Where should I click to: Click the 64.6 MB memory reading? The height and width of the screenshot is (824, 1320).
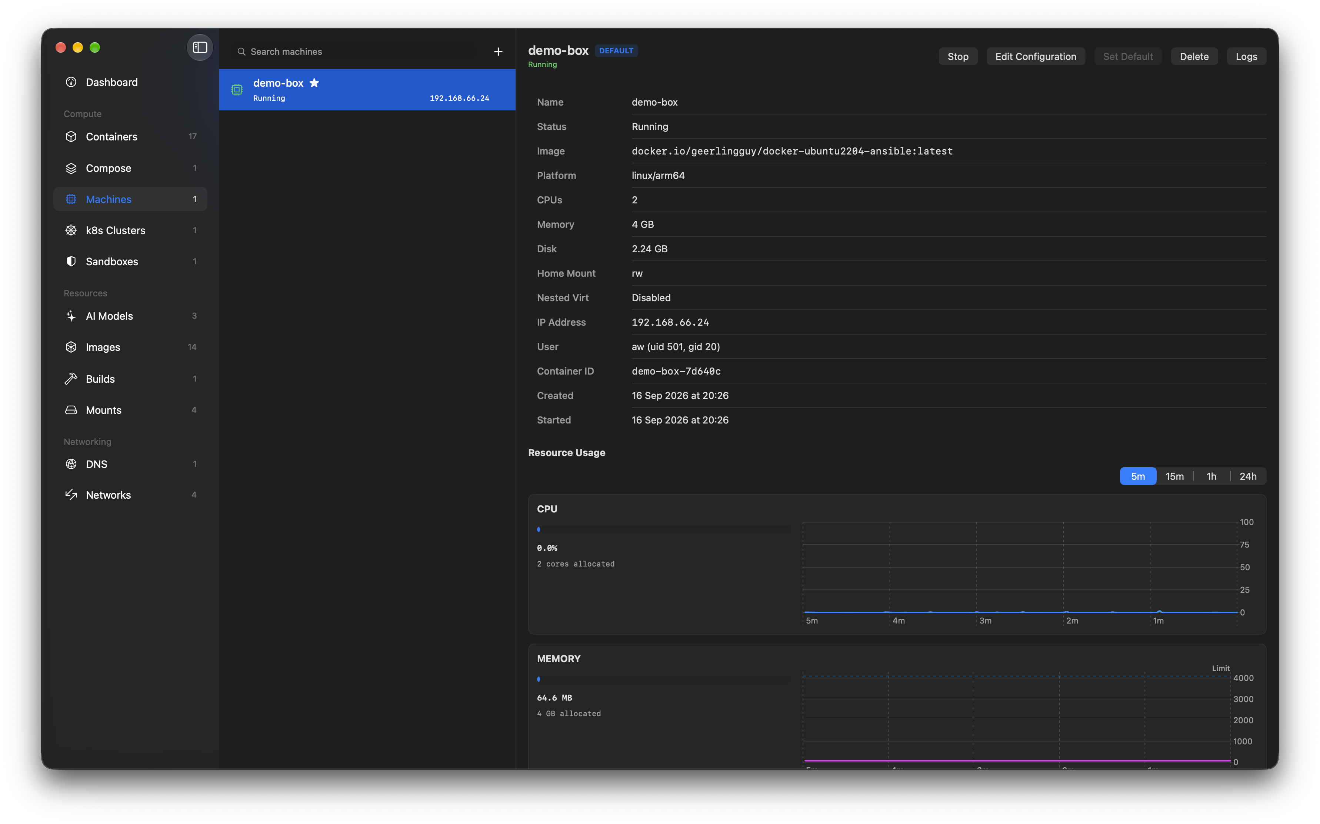[554, 698]
